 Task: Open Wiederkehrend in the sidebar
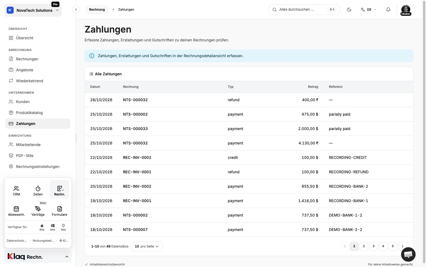tap(38, 81)
